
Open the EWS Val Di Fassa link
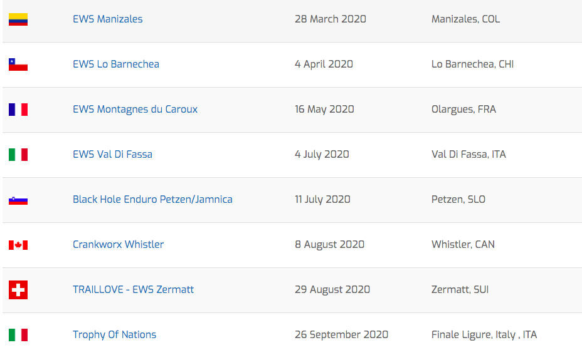click(112, 154)
